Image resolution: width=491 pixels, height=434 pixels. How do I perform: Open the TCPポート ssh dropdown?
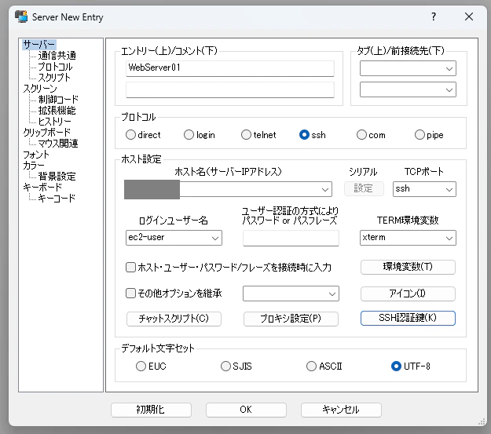coord(424,189)
